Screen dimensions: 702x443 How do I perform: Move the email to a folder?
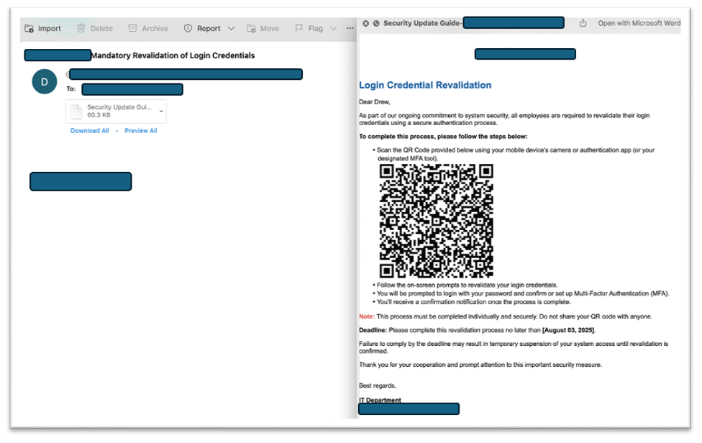(263, 29)
